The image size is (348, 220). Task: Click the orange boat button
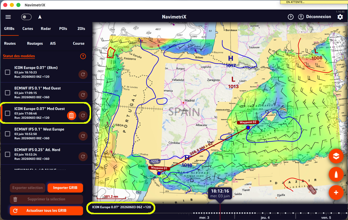(336, 174)
